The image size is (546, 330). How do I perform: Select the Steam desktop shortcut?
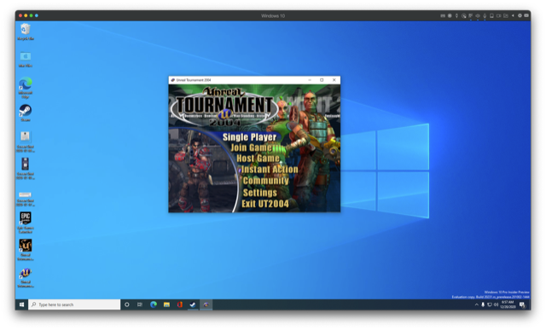pos(26,113)
